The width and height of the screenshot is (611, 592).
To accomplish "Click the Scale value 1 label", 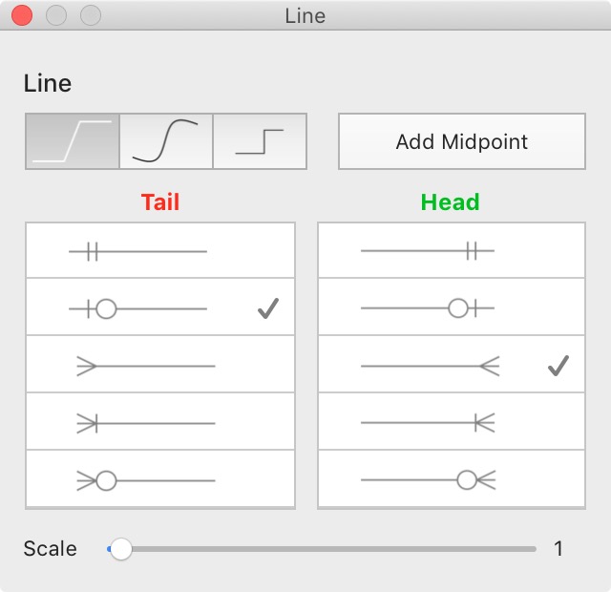I will (x=558, y=549).
